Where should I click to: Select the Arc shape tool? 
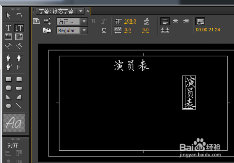coord(19,97)
